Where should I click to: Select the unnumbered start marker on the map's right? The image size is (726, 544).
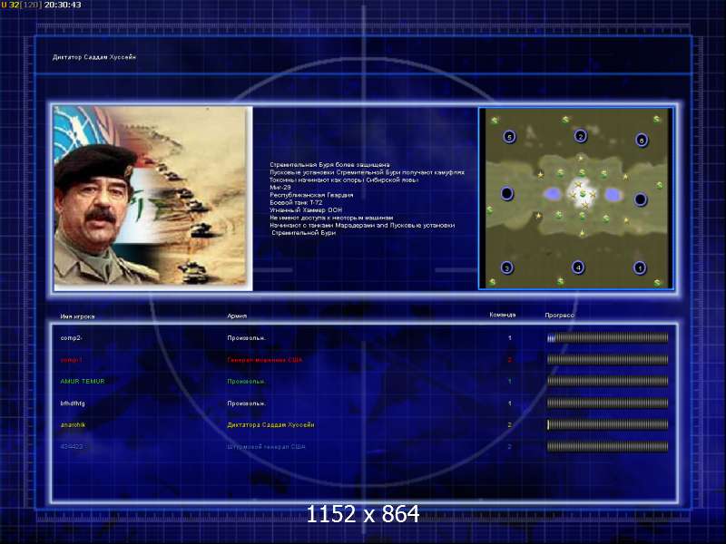pos(641,199)
